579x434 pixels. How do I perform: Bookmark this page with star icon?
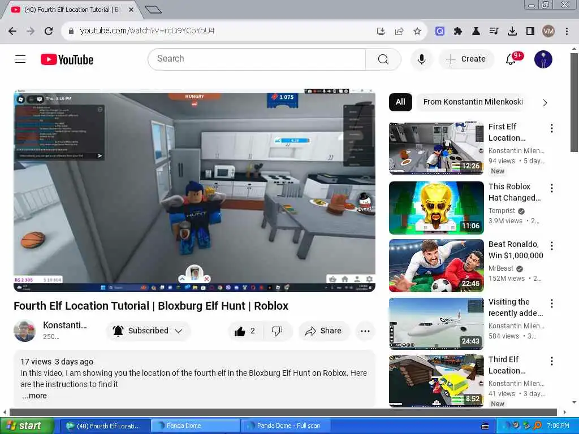417,32
